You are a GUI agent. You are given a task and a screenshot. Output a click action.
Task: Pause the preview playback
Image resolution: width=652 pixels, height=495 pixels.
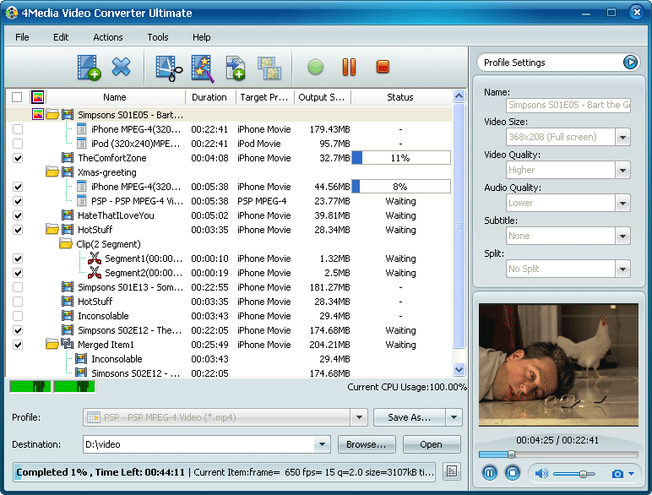(489, 473)
